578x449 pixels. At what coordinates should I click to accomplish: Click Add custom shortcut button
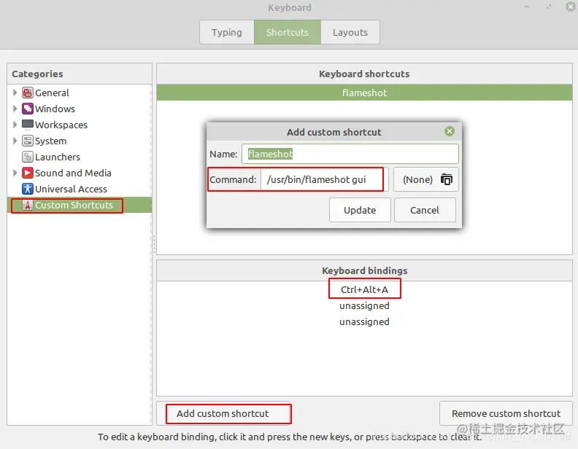point(223,413)
